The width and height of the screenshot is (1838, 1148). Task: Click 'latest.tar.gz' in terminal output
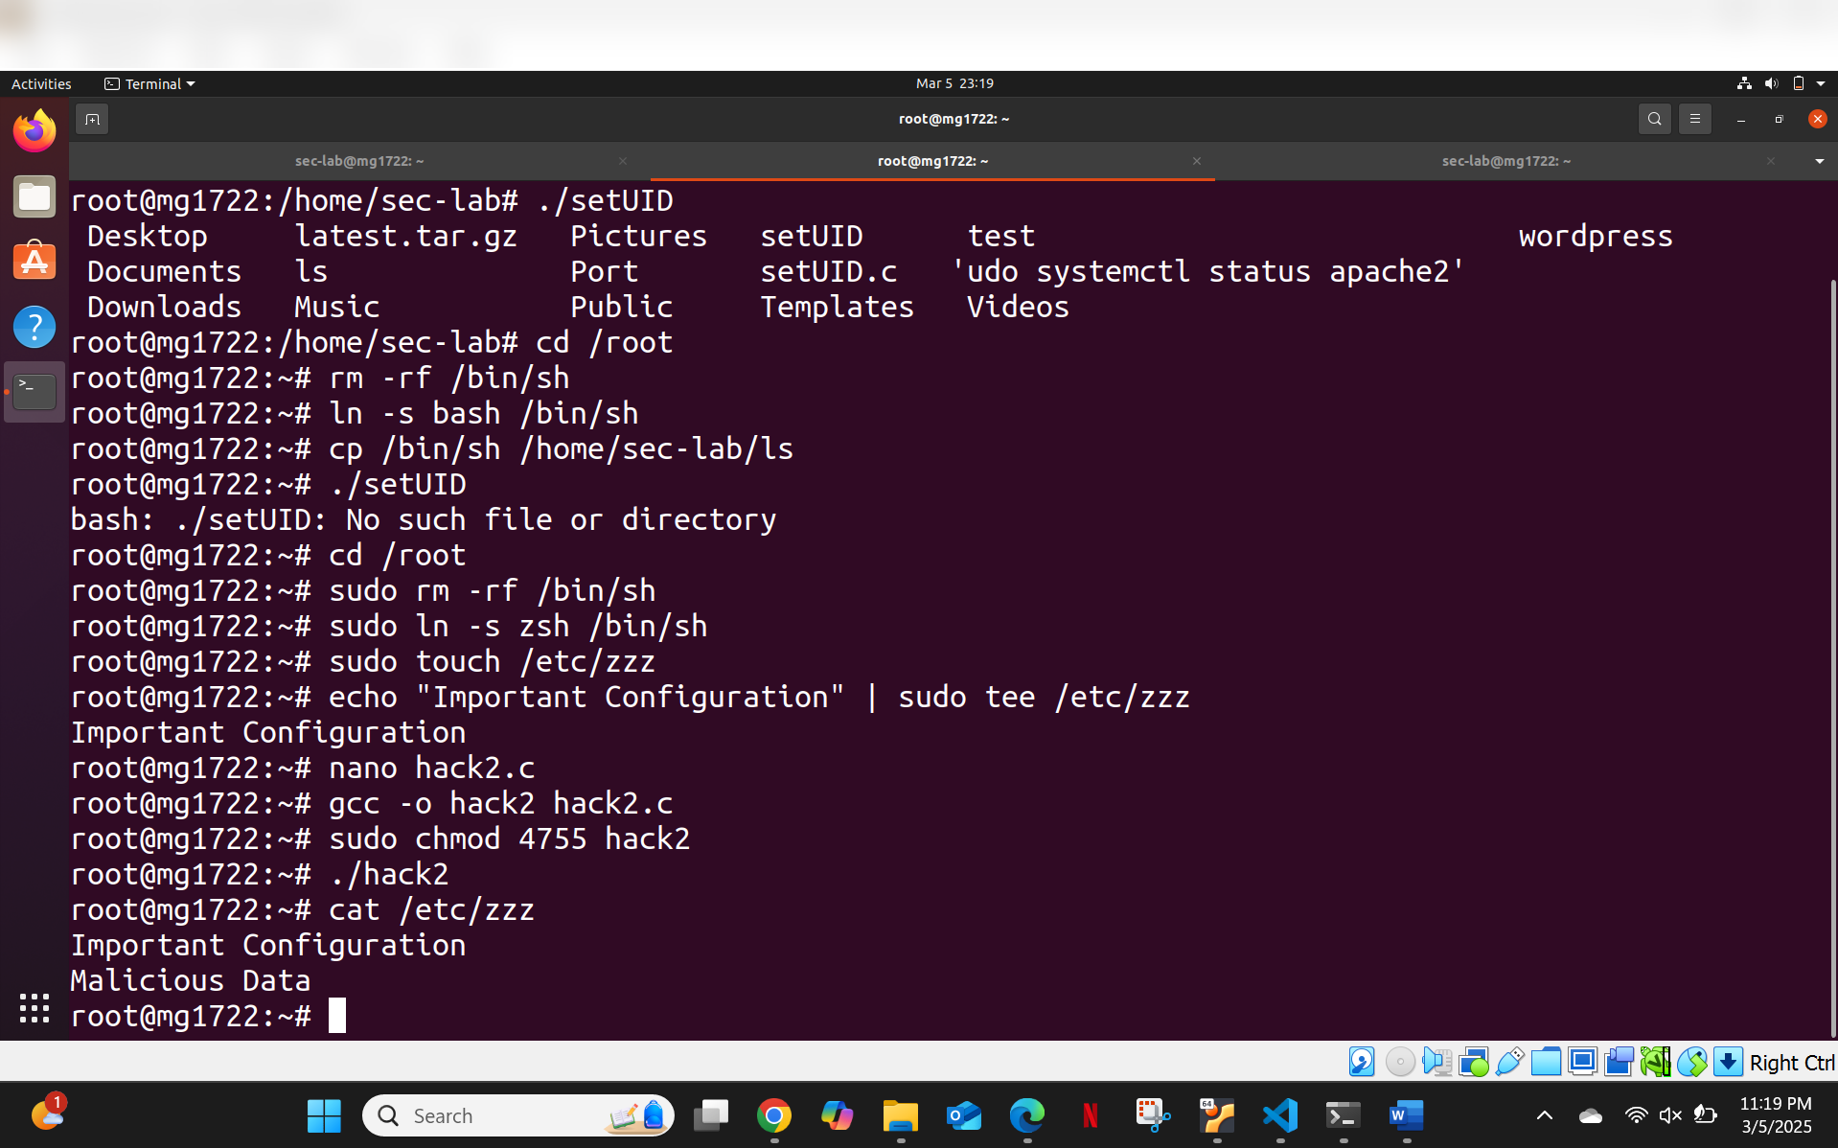tap(406, 236)
